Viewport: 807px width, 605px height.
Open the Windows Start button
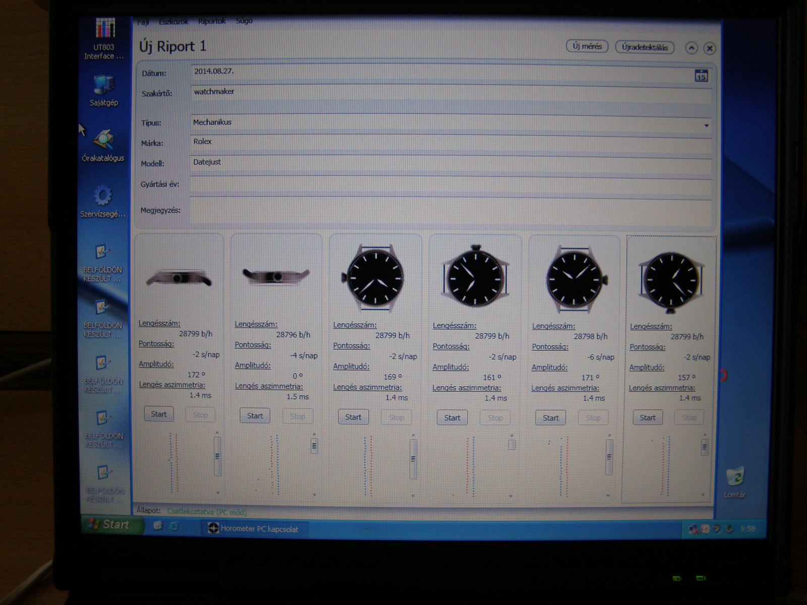tap(112, 524)
